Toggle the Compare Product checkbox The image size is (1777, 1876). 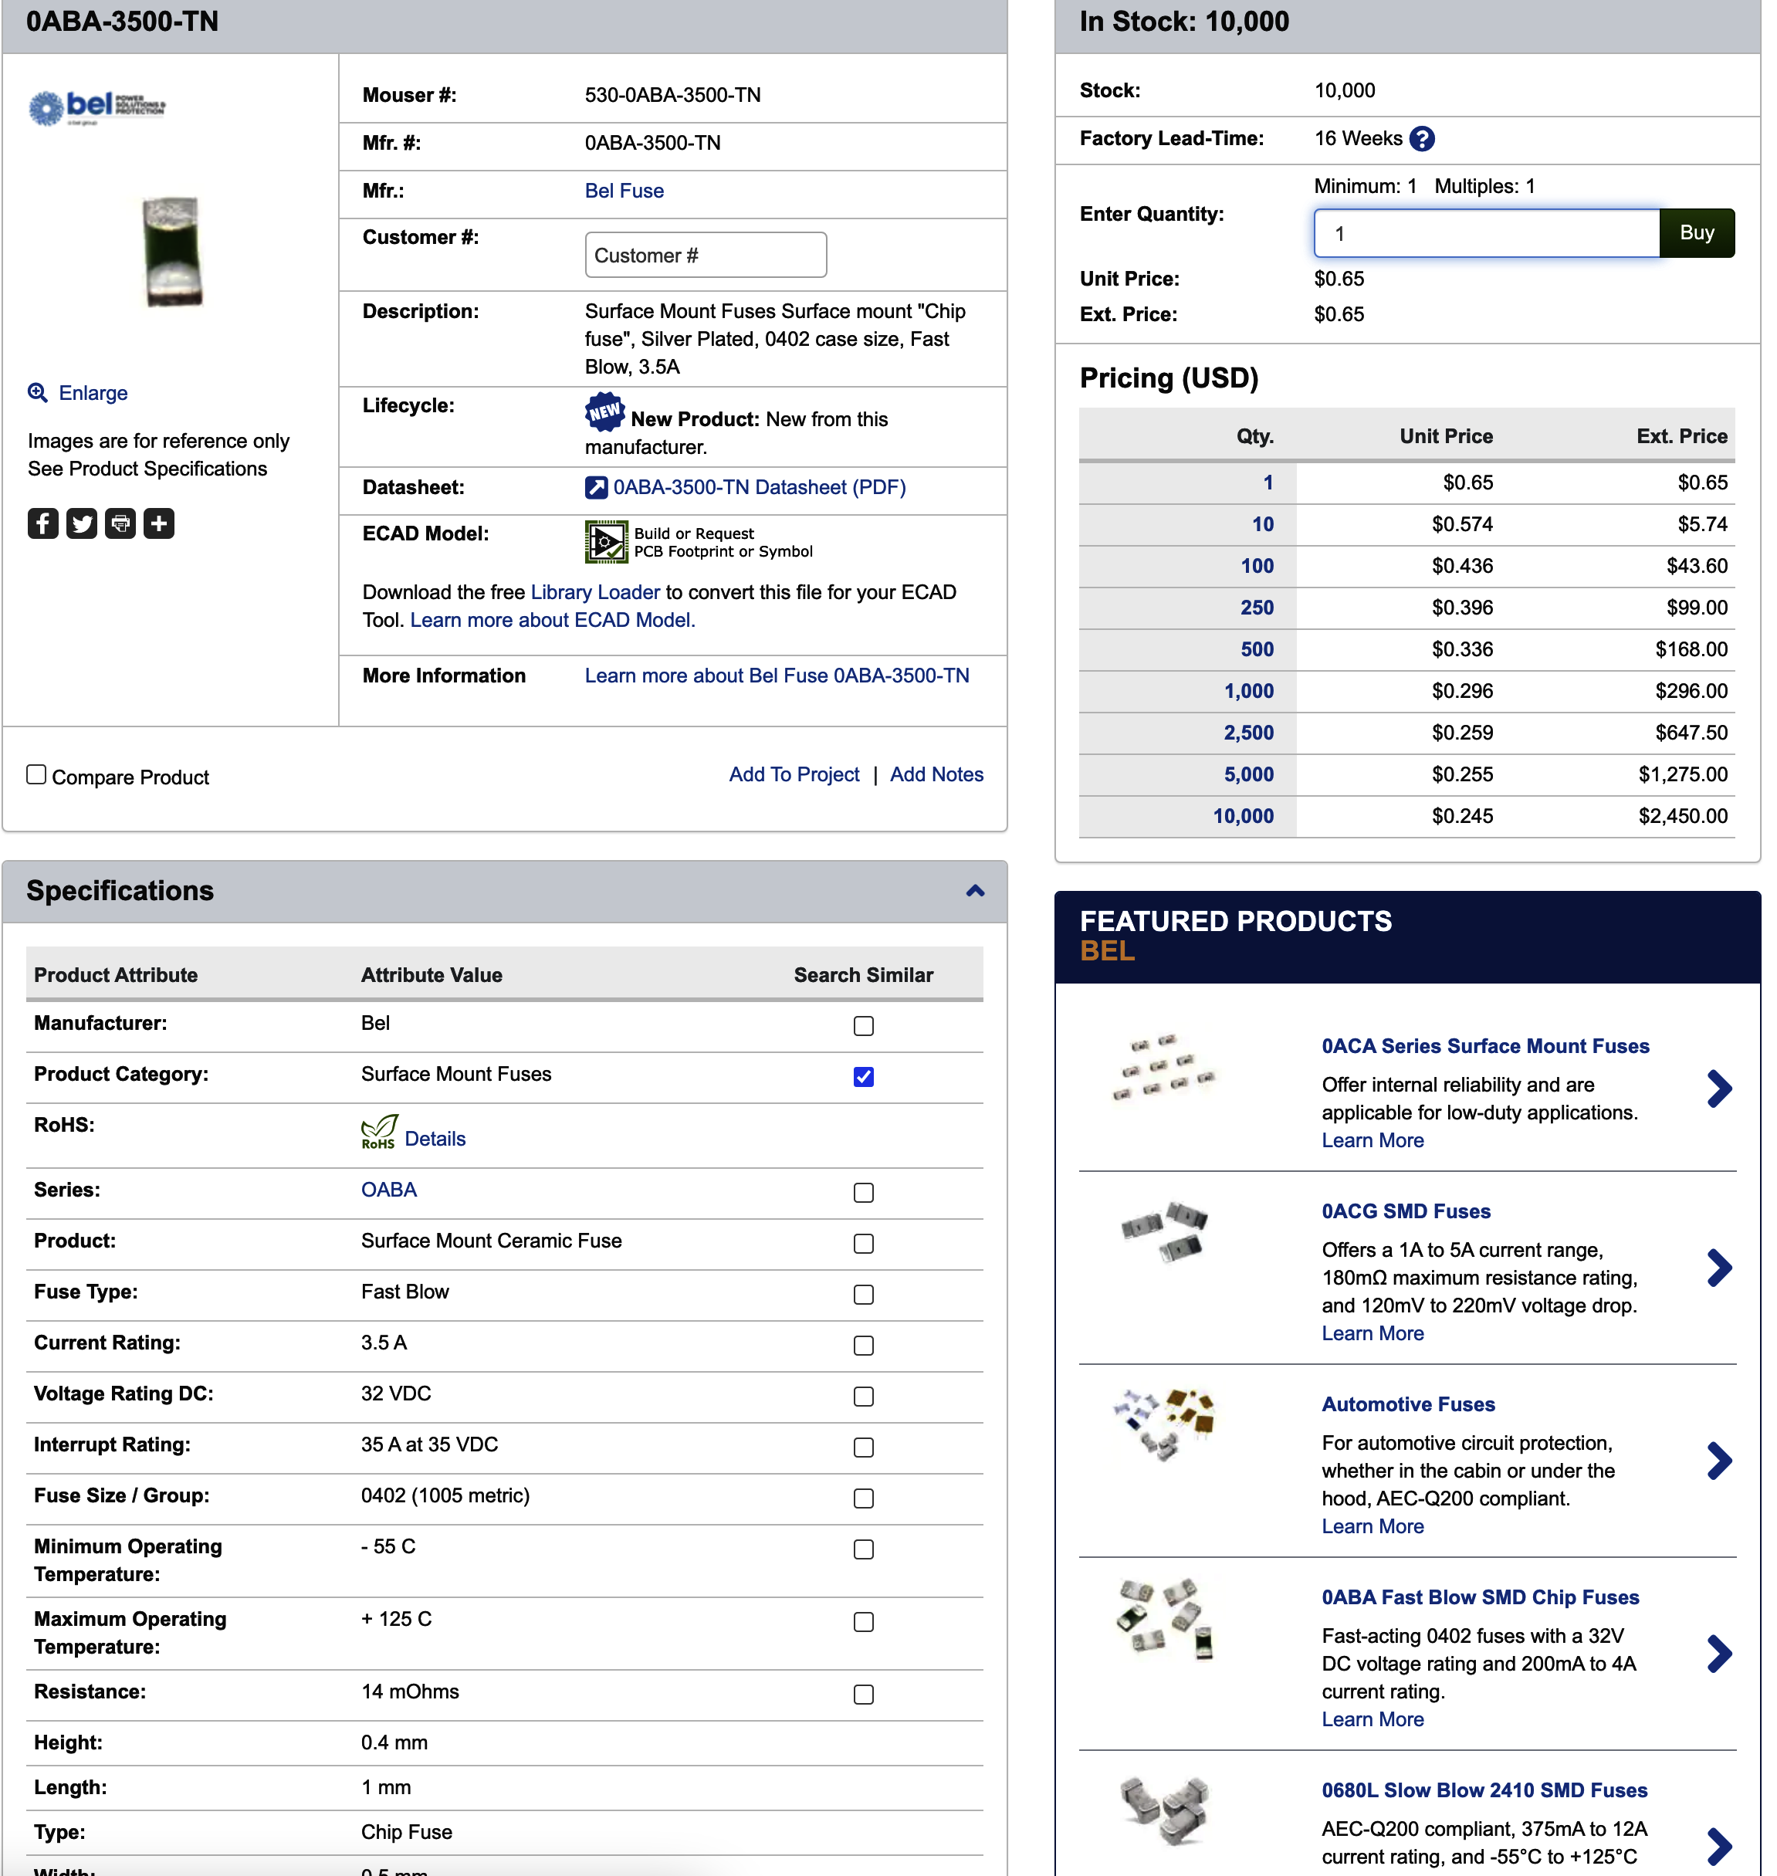click(37, 775)
